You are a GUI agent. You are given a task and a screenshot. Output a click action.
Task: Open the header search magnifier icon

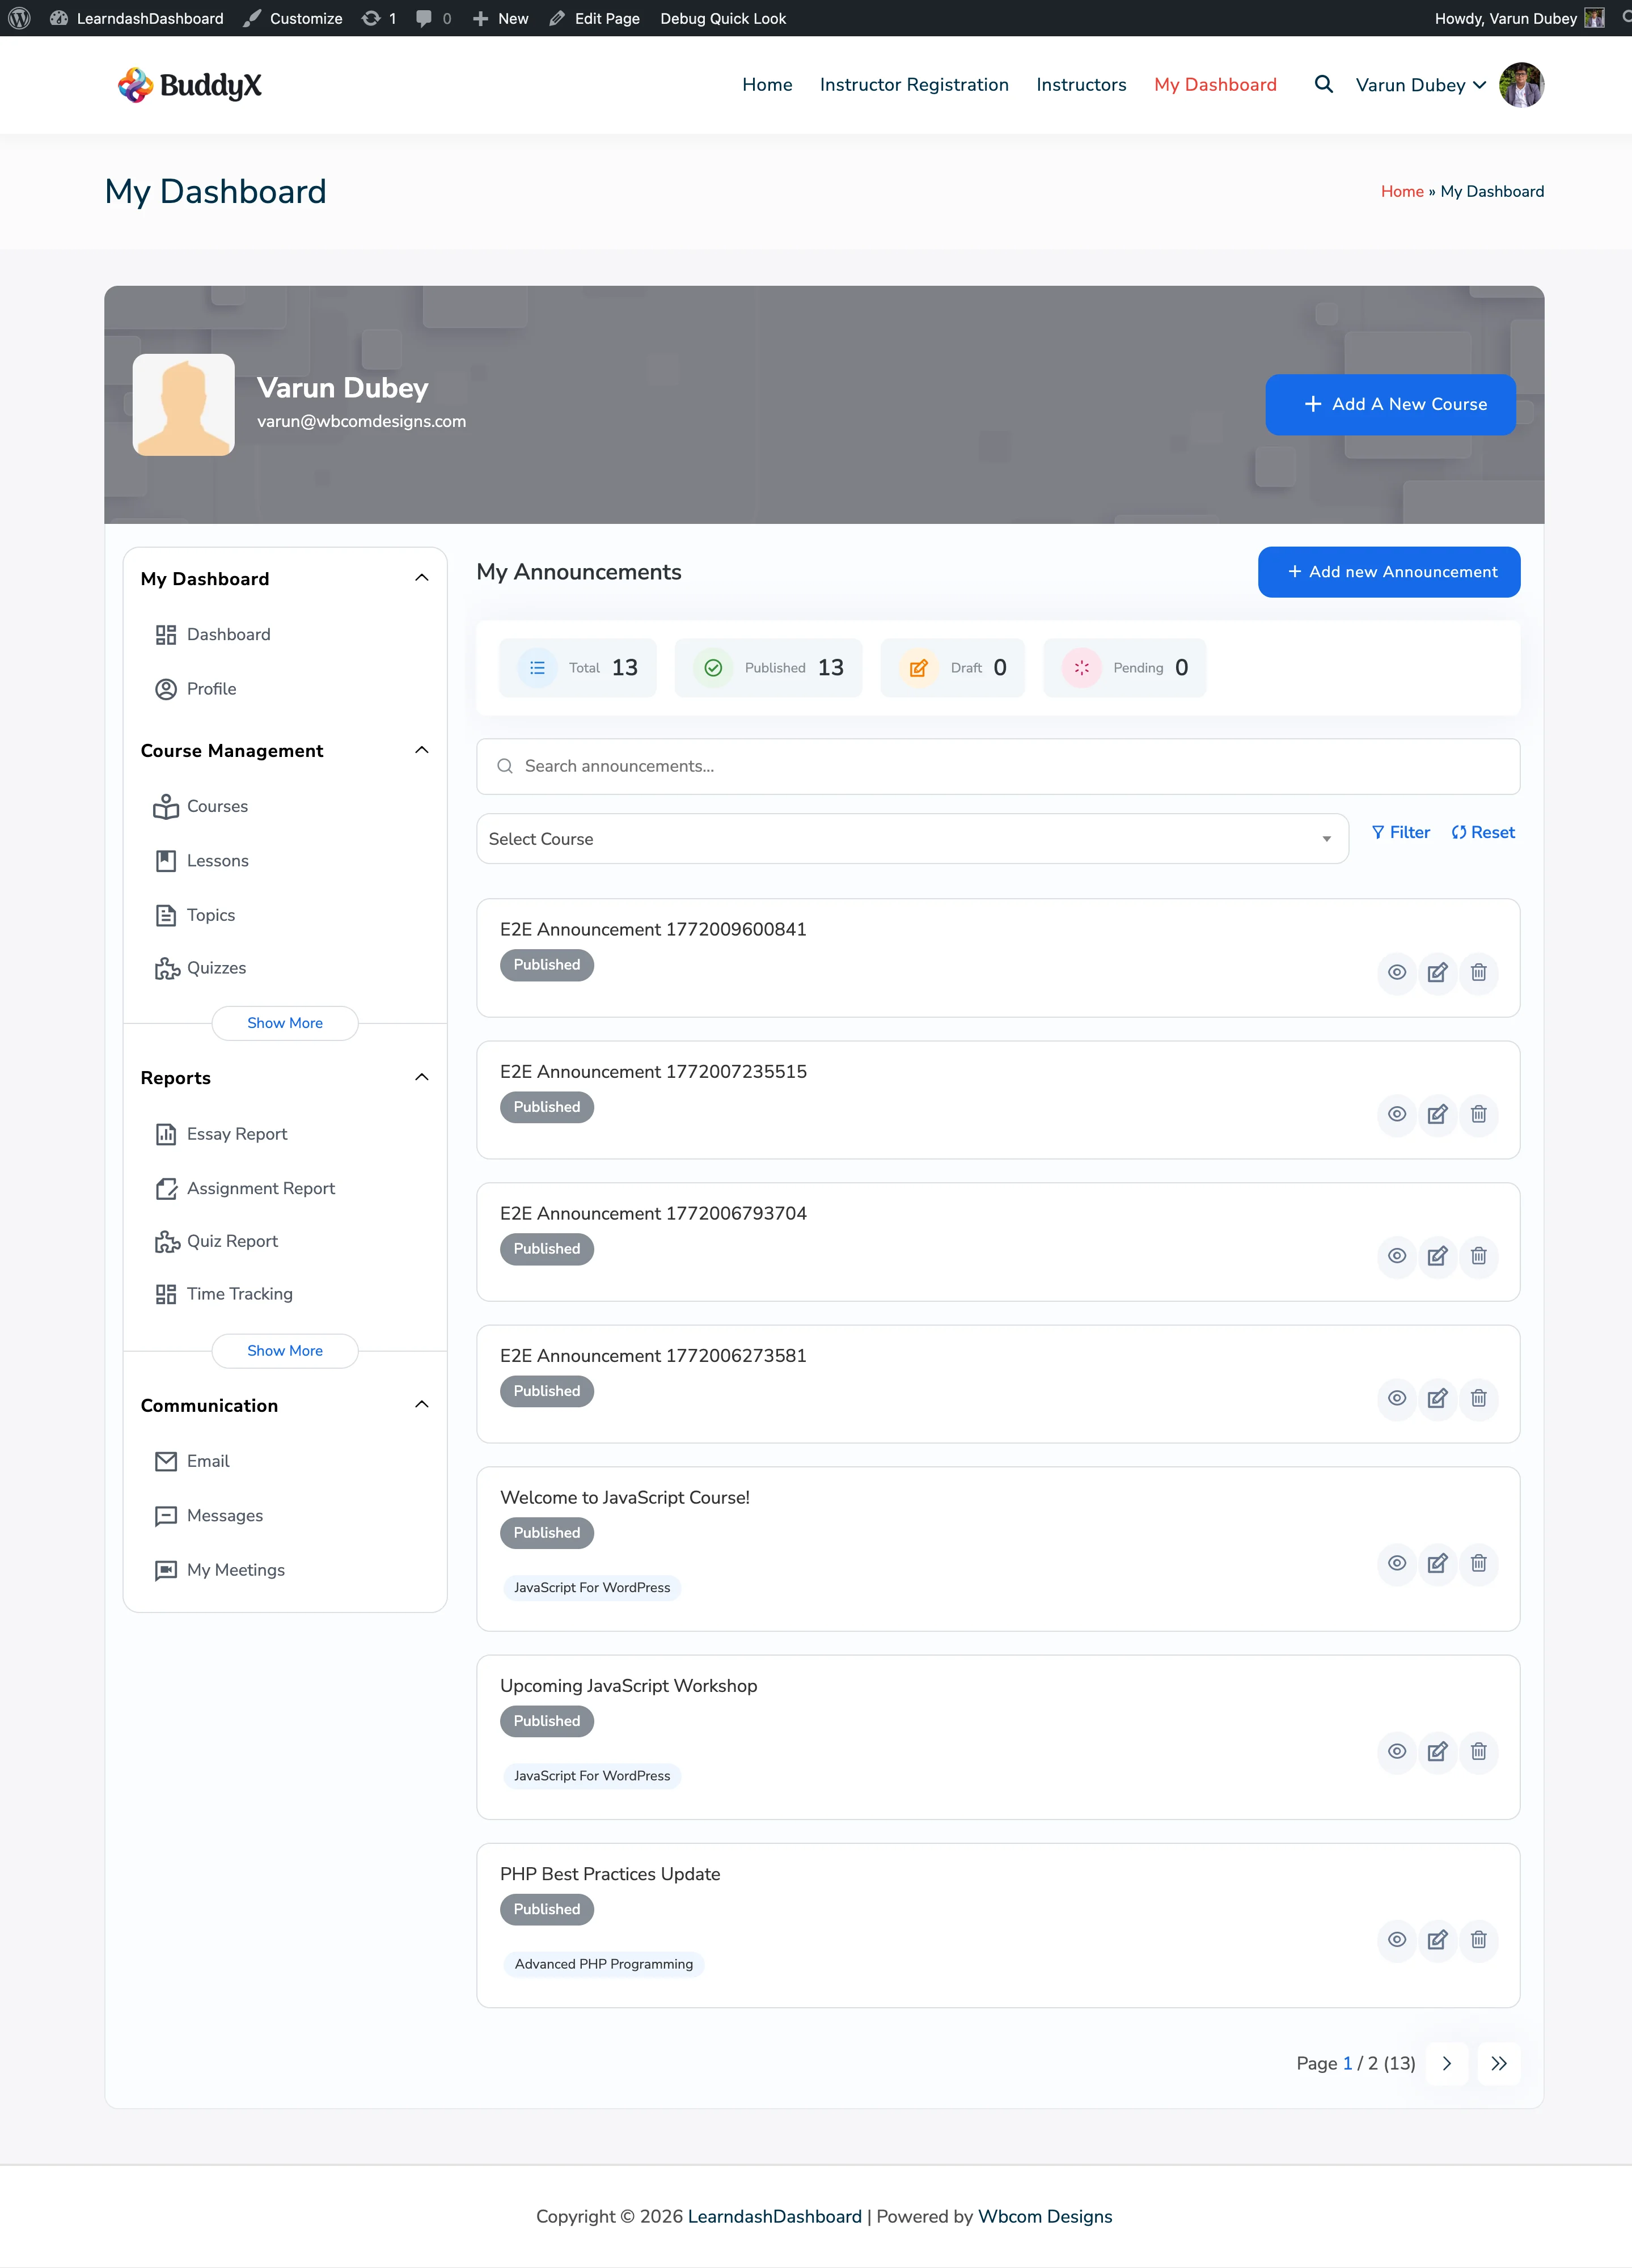pos(1323,85)
